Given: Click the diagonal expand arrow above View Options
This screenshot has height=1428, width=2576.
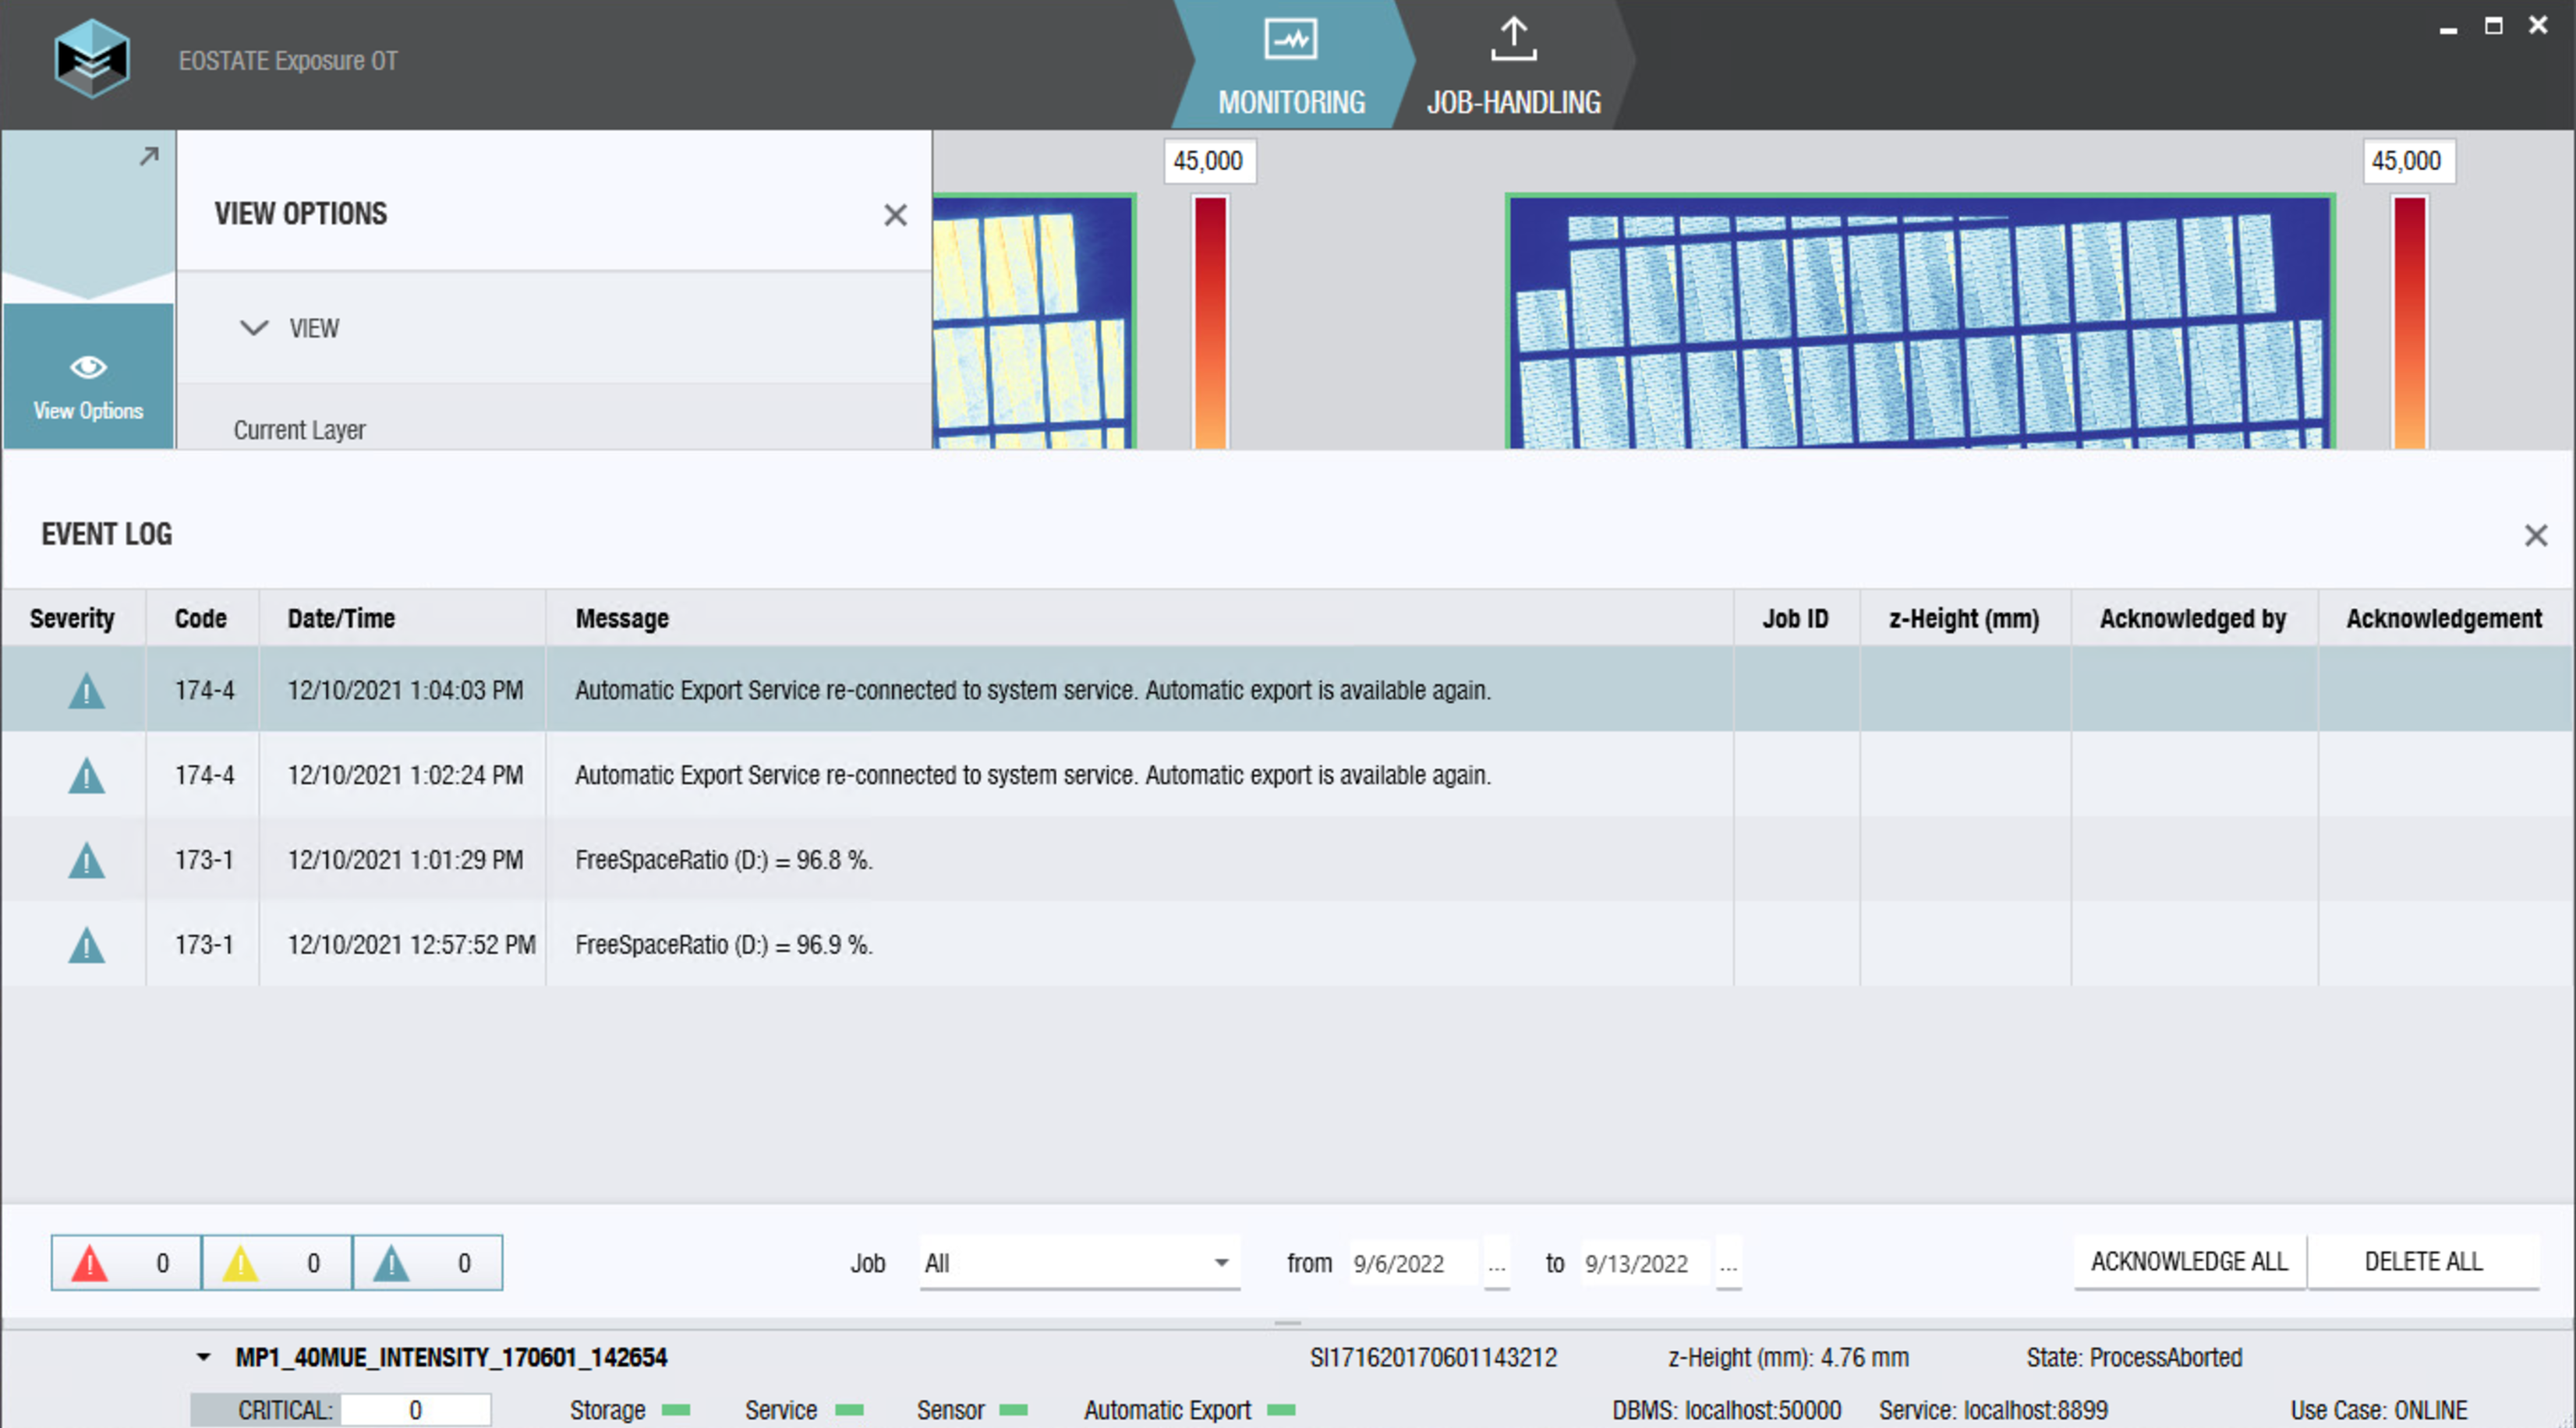Looking at the screenshot, I should point(148,156).
